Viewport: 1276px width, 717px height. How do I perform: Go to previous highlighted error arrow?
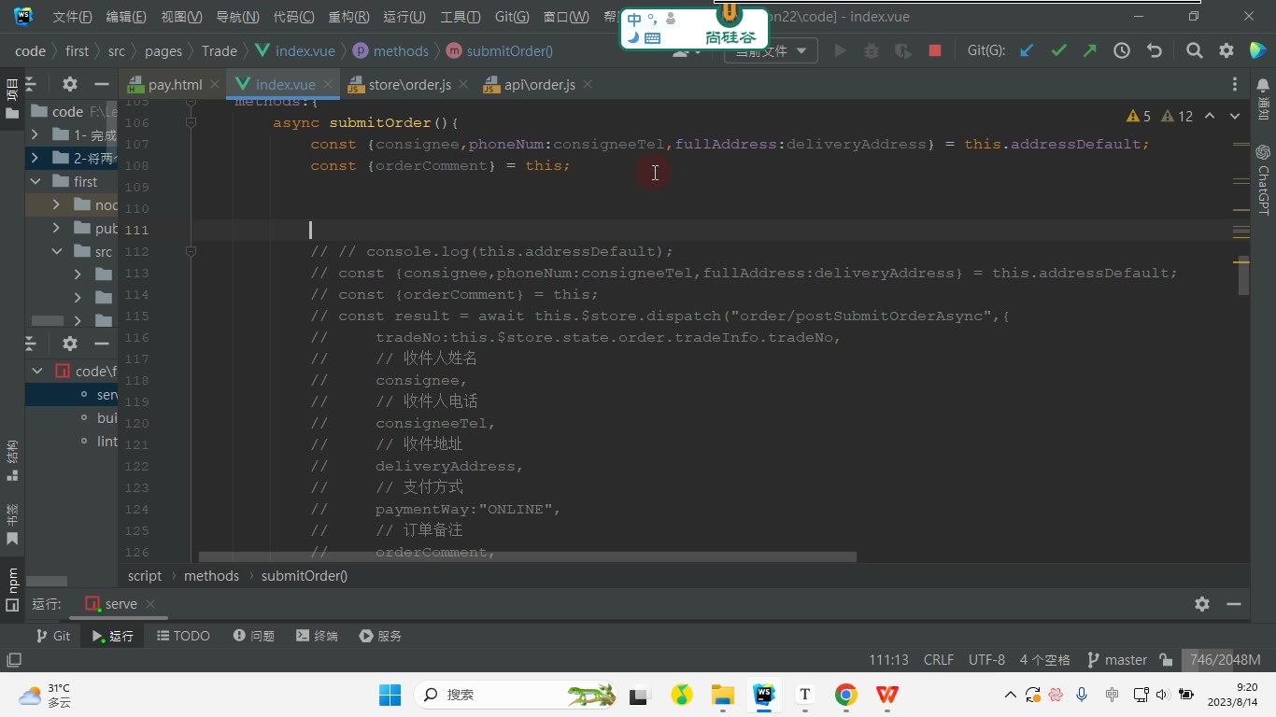click(x=1210, y=116)
